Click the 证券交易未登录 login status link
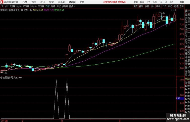190x122 pixels. tap(110, 2)
